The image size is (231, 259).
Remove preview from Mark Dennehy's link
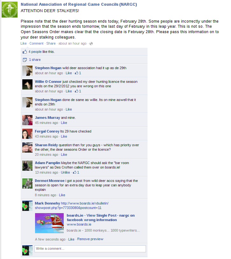point(90,239)
